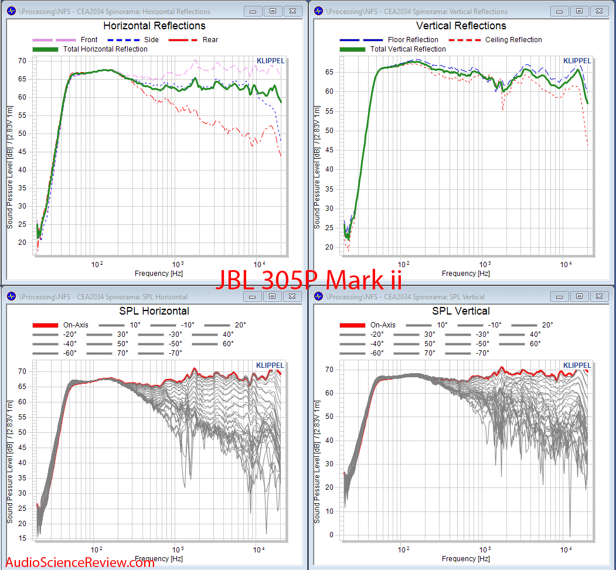
Task: Click the -40° legend label in SPL Horizontal window
Action: tap(70, 344)
